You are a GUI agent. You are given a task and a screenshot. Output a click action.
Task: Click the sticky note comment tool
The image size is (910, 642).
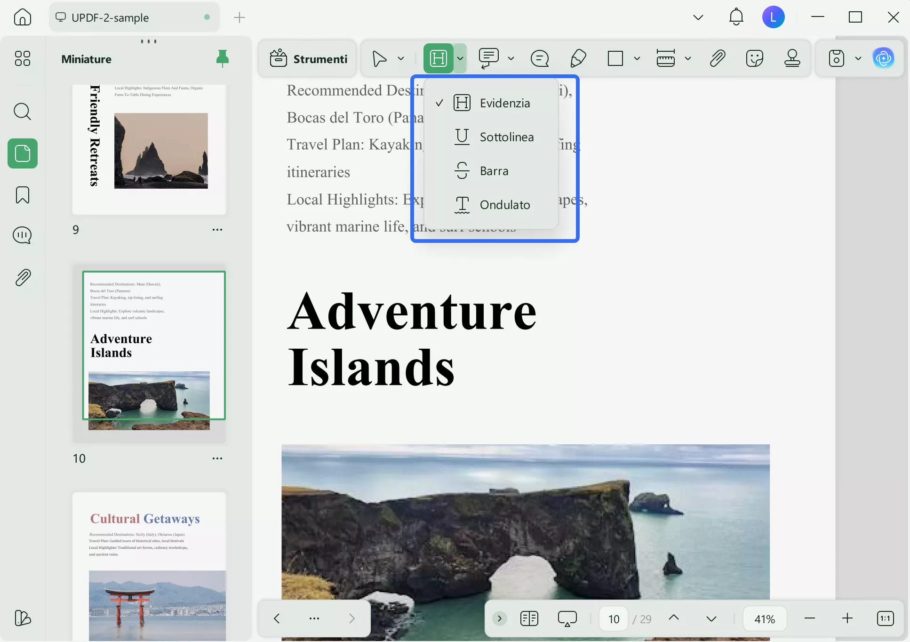pos(540,58)
